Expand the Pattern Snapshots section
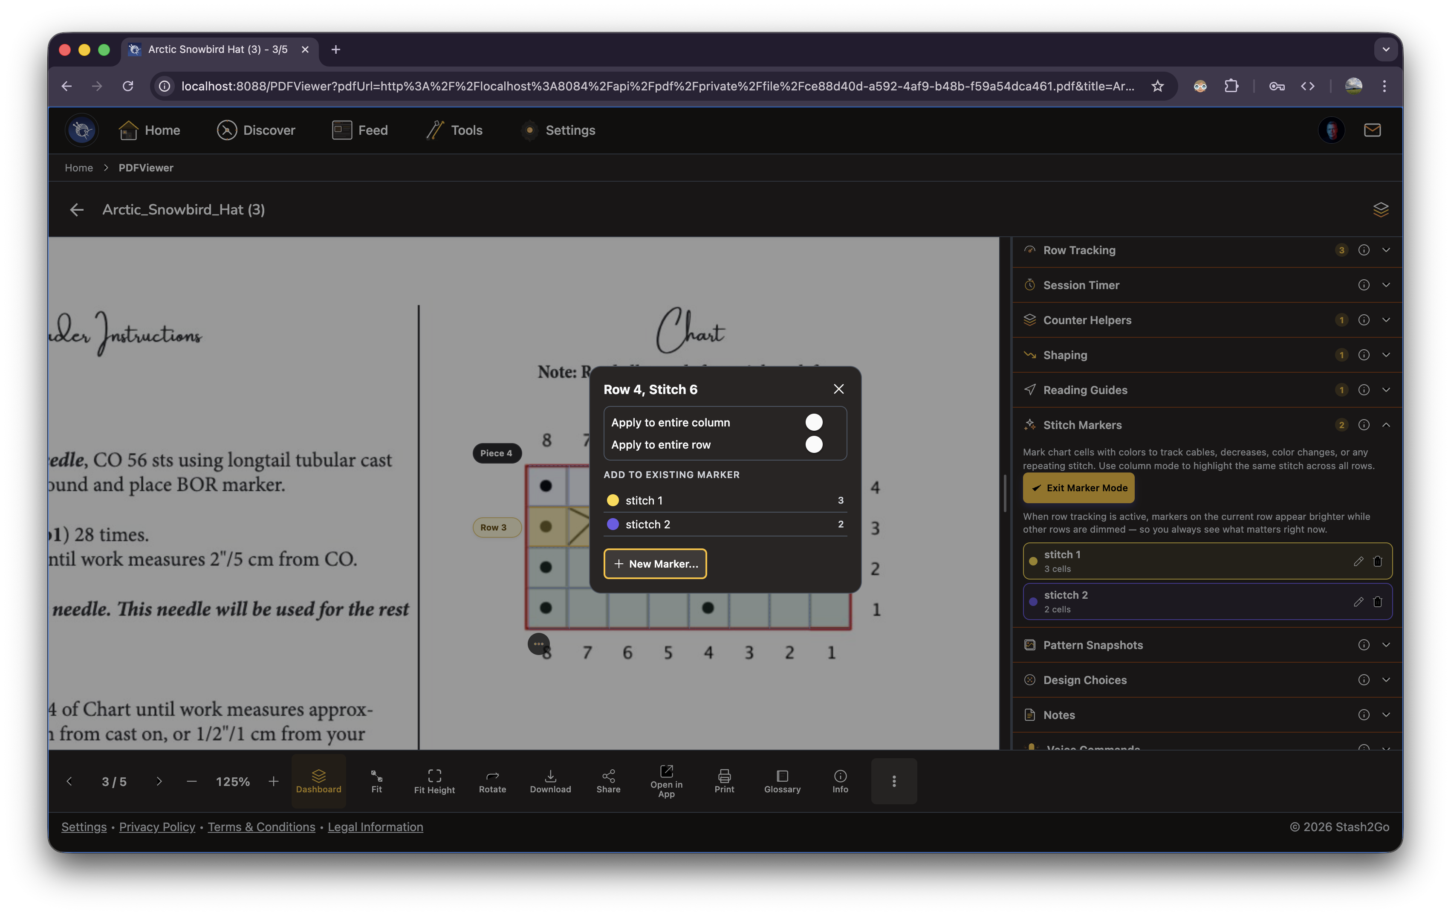Viewport: 1451px width, 916px height. tap(1386, 645)
